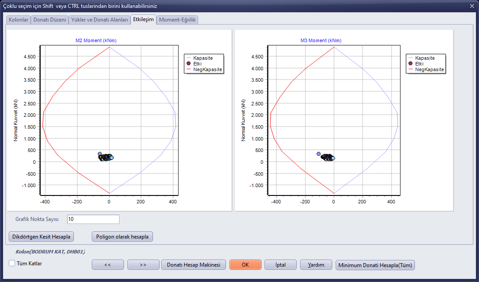Click the M2 Moment (kNm) chart title
Viewport: 479px width, 282px height.
(96, 40)
